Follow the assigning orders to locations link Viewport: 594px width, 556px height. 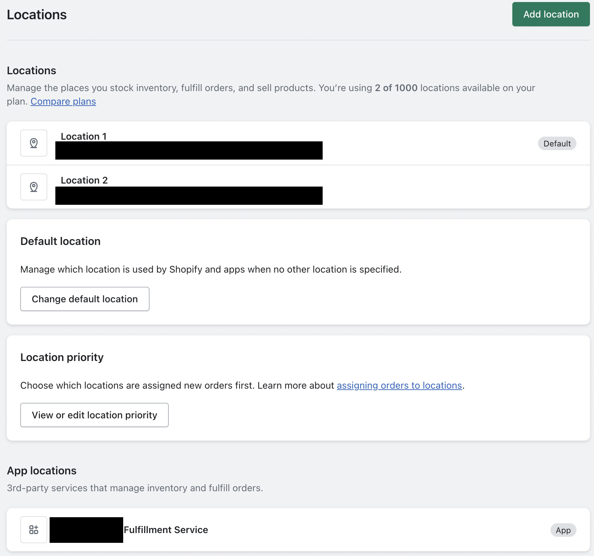click(399, 386)
